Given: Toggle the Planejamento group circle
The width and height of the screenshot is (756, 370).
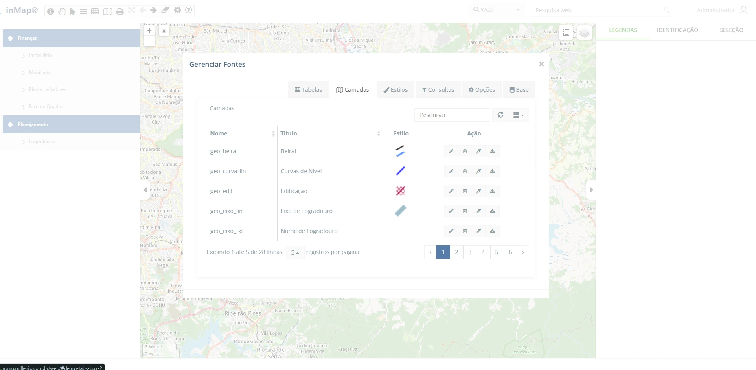Looking at the screenshot, I should (11, 124).
